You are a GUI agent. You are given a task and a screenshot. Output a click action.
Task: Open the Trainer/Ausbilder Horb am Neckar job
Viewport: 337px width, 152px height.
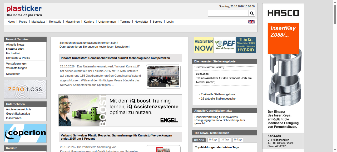point(224,80)
